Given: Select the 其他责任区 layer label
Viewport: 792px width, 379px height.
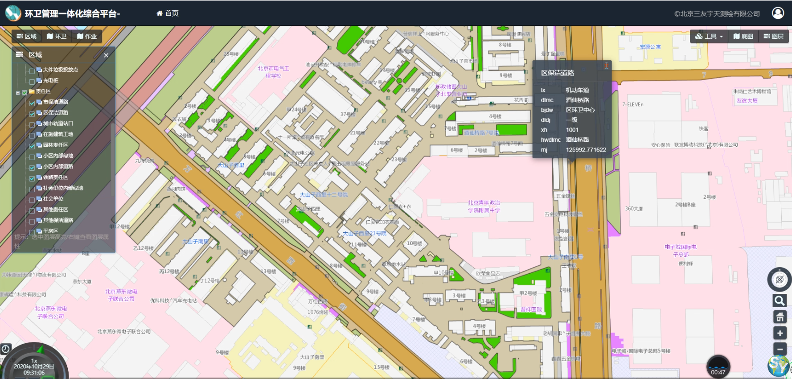Looking at the screenshot, I should [56, 210].
